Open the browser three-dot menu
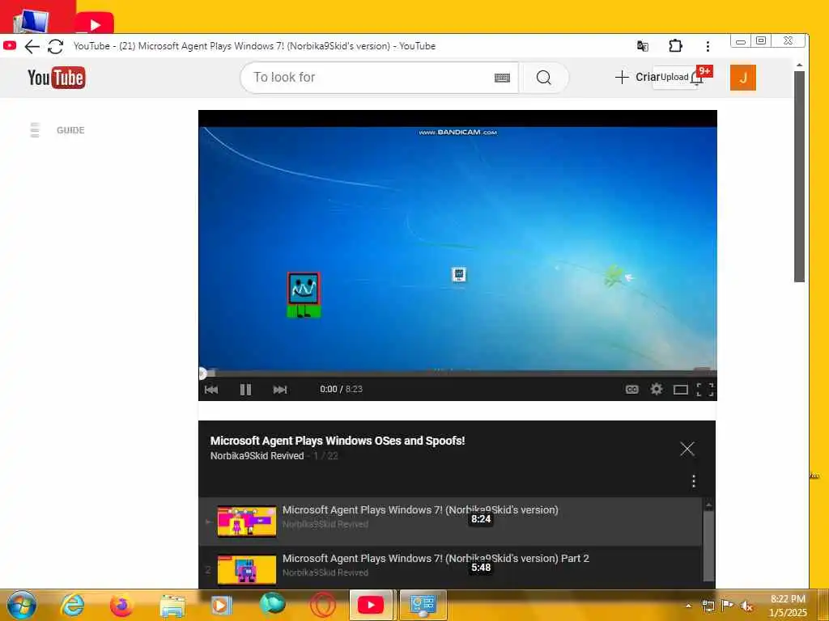The width and height of the screenshot is (829, 621). tap(708, 46)
